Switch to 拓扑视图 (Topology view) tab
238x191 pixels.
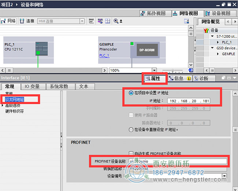click(x=155, y=13)
